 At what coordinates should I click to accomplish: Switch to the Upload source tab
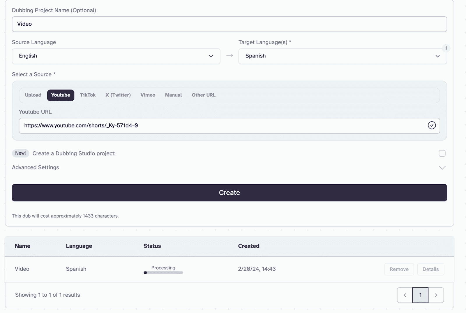pyautogui.click(x=33, y=95)
